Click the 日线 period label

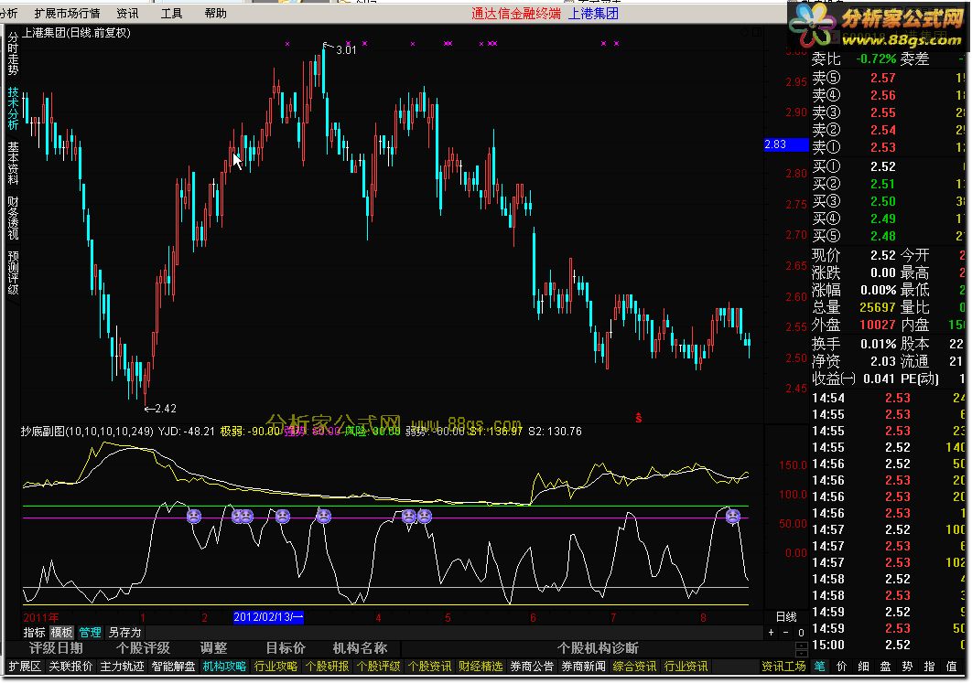[x=786, y=617]
